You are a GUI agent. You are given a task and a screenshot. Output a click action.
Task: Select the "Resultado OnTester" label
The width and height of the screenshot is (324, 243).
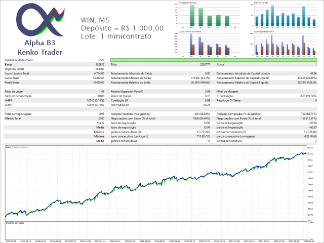[x=228, y=100]
